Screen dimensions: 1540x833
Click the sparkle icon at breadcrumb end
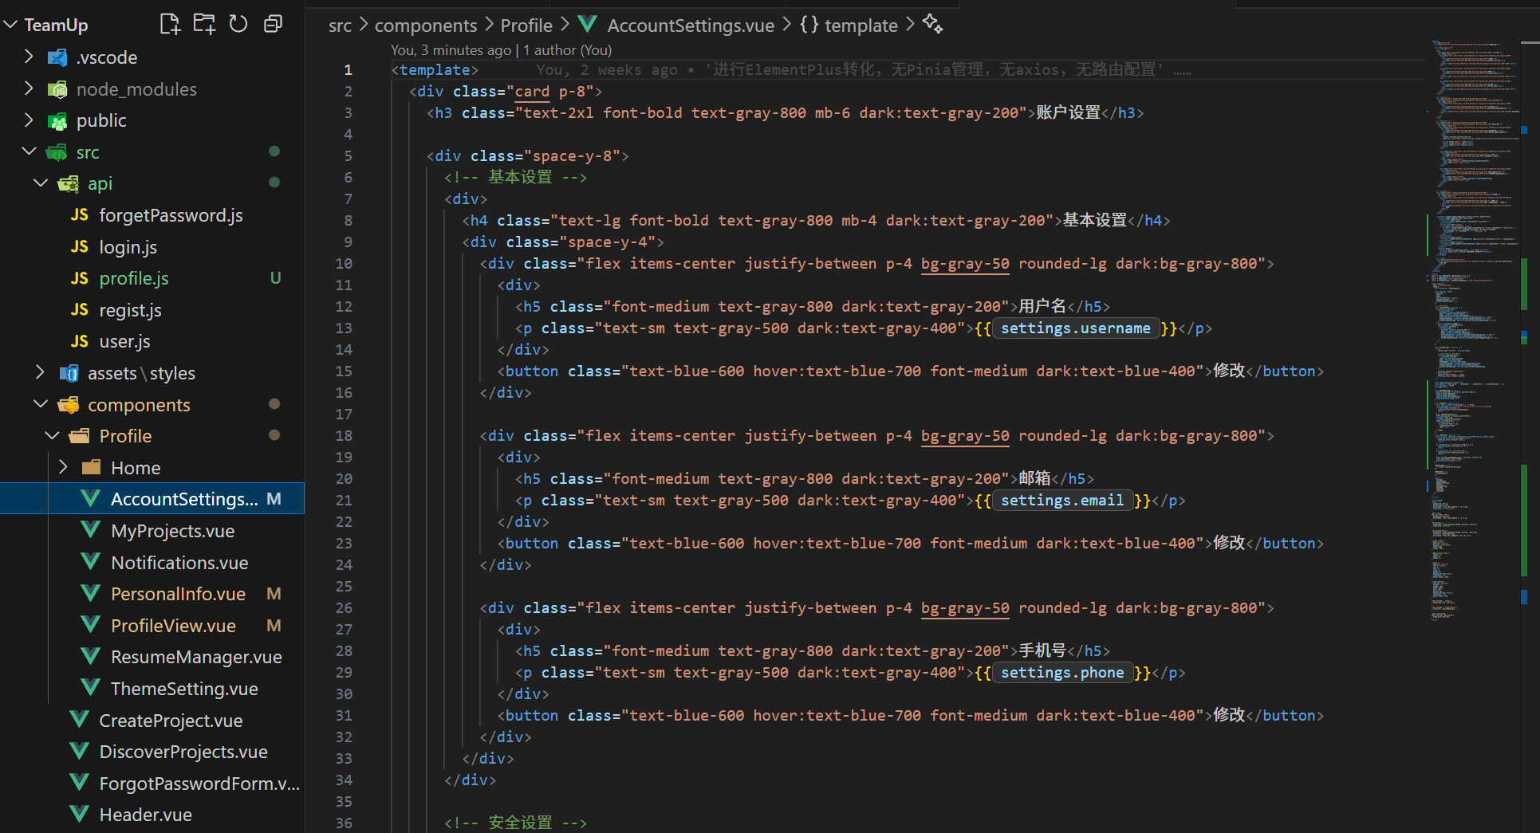[x=932, y=25]
